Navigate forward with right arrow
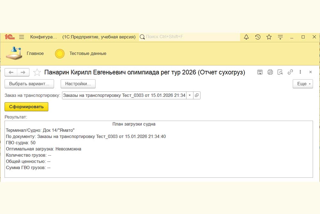This screenshot has height=214, width=320. pos(23,73)
